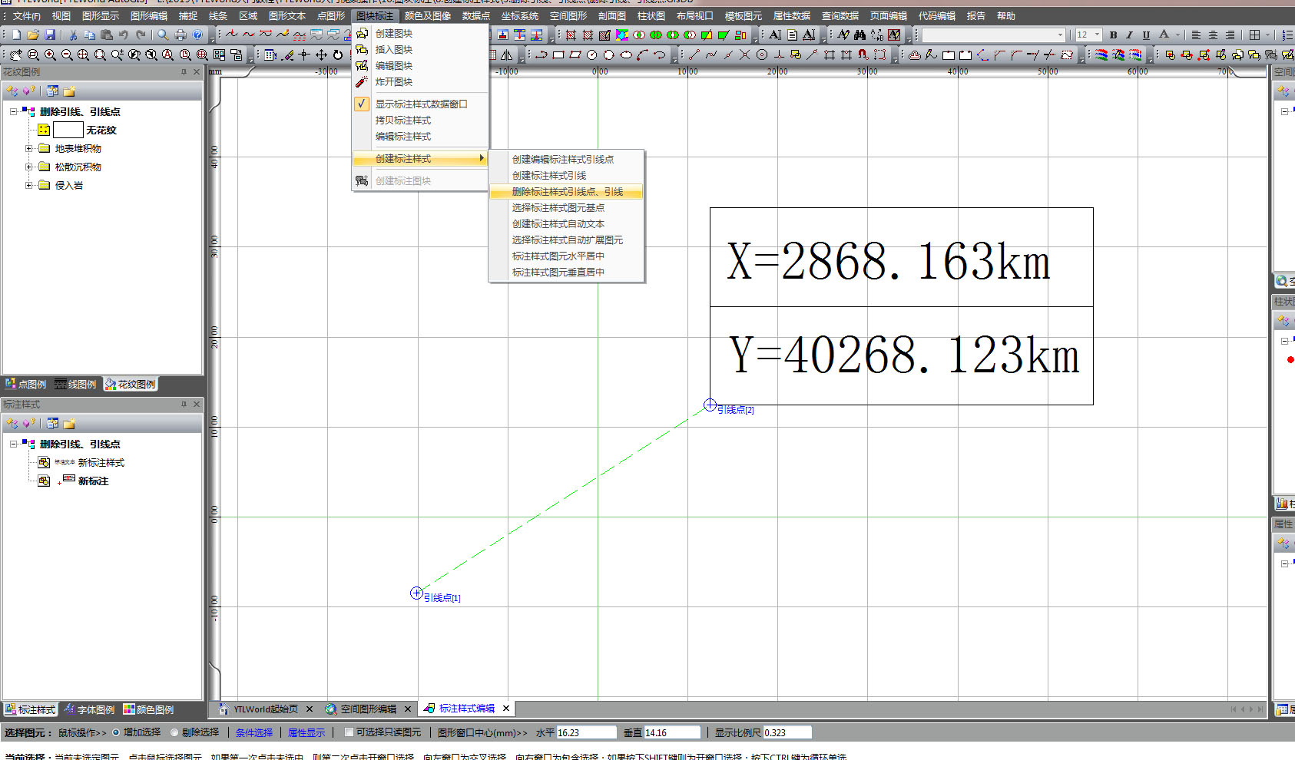Open the 文件(F) menu
The height and width of the screenshot is (760, 1295).
tap(27, 16)
